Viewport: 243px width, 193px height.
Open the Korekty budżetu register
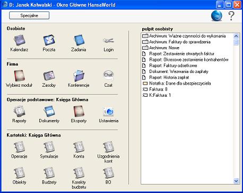click(79, 173)
